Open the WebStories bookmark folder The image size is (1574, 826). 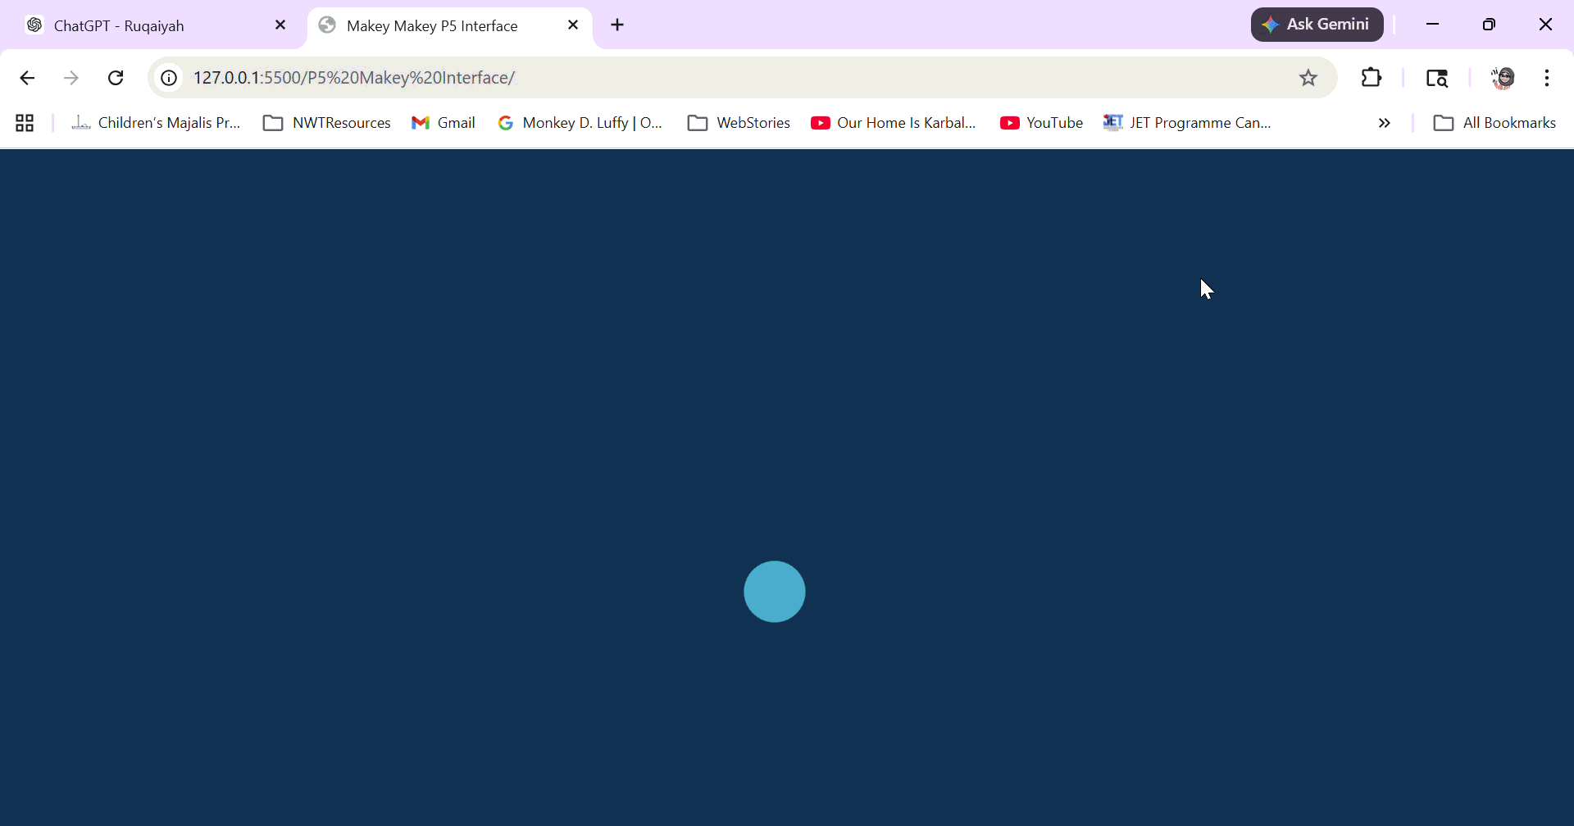[739, 123]
